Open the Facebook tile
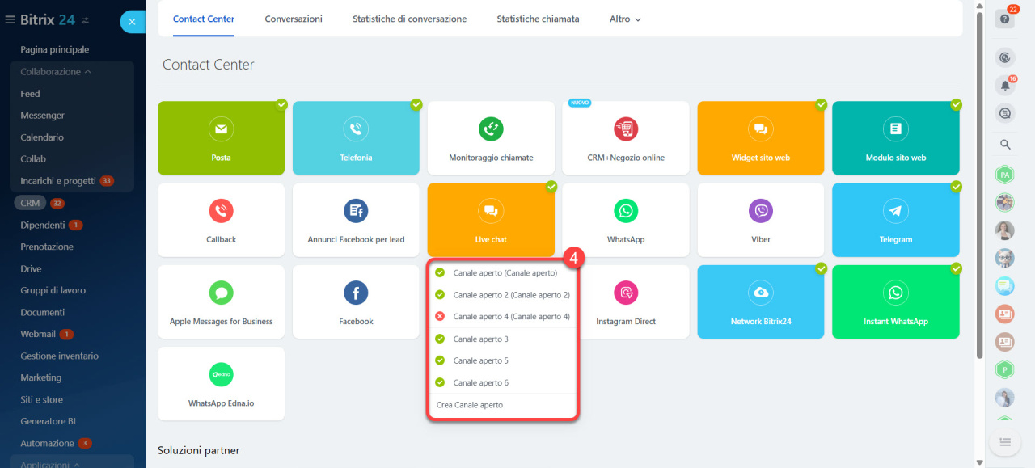 coord(356,301)
